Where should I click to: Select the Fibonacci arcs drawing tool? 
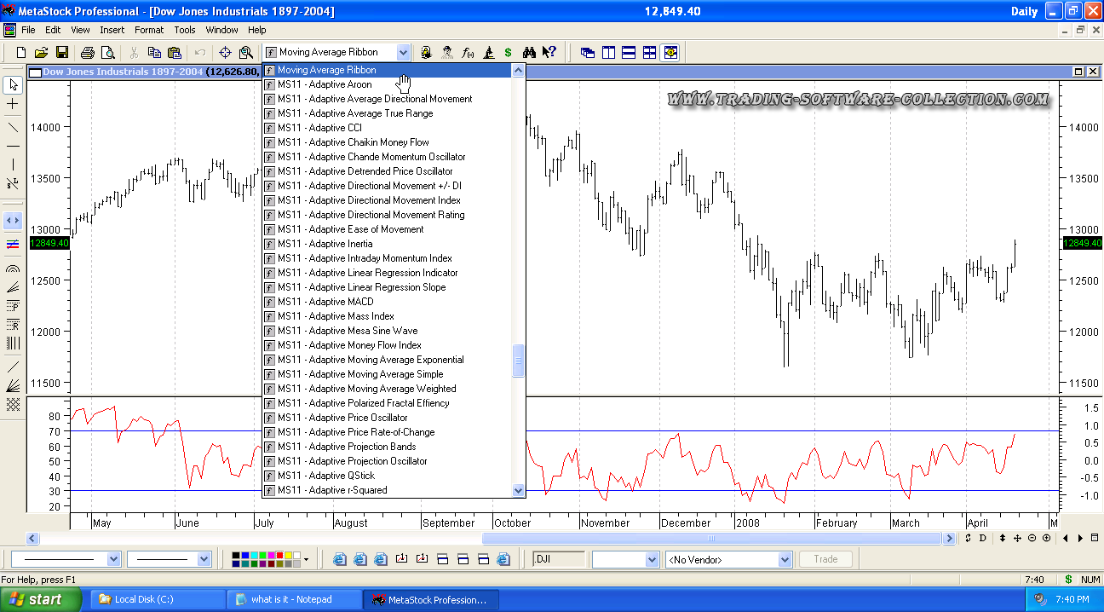[x=13, y=268]
